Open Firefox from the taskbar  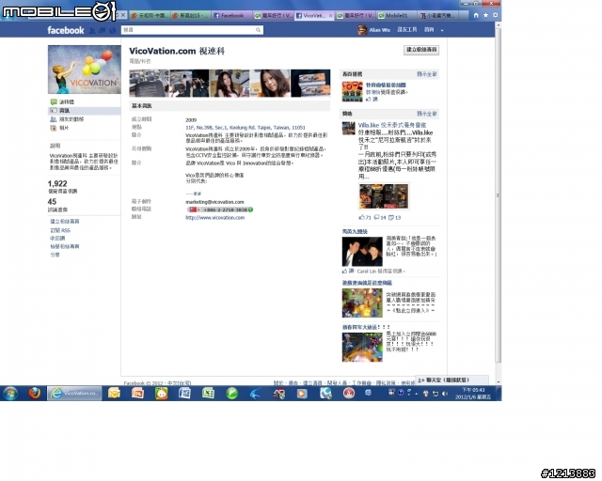click(35, 394)
